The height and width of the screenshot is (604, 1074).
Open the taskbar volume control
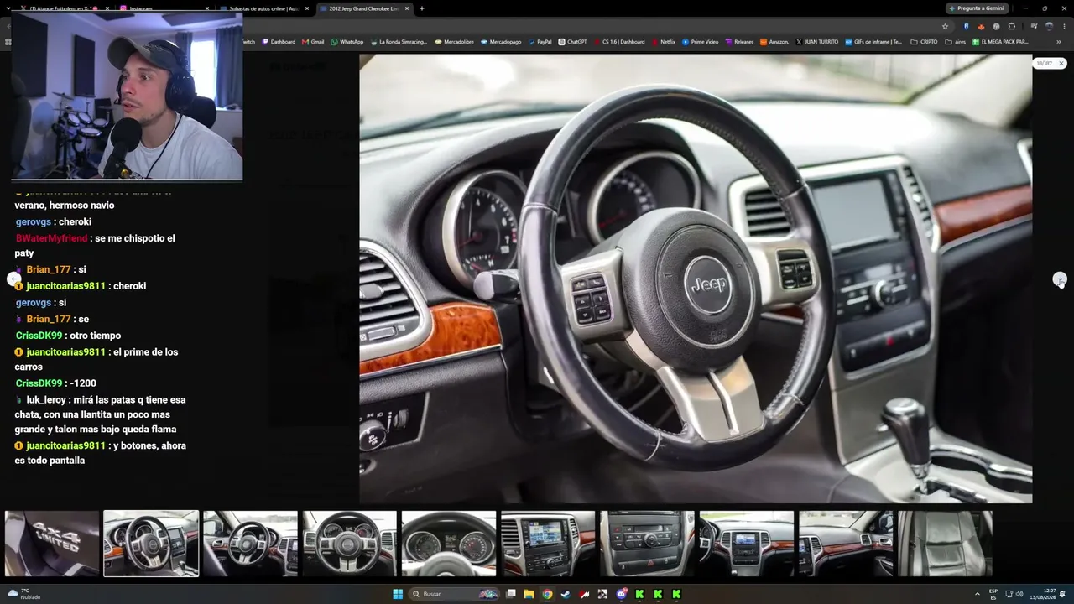[1019, 594]
